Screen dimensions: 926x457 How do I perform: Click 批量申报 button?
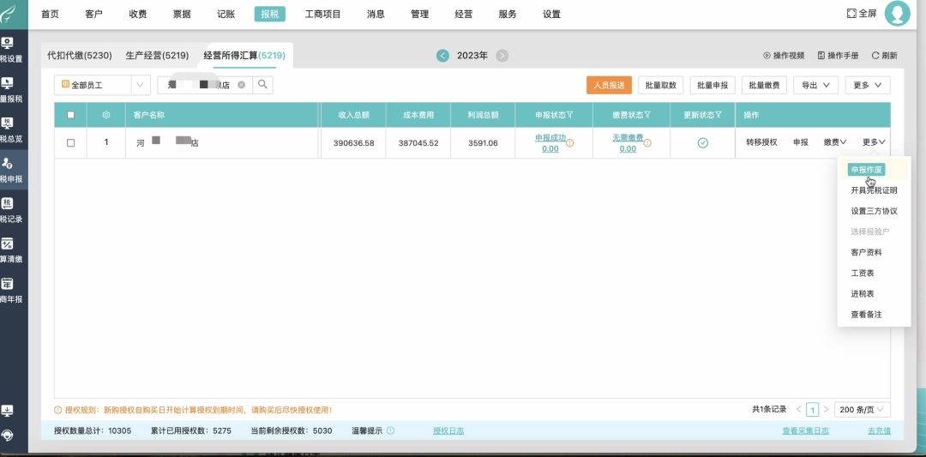point(712,85)
